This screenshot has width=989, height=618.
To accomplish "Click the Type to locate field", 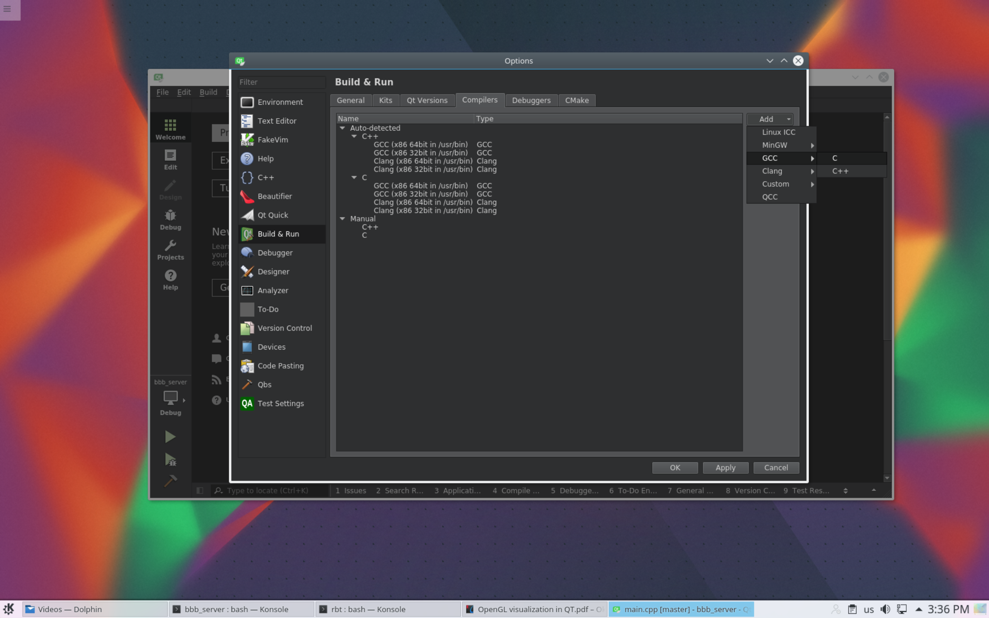I will tap(270, 491).
